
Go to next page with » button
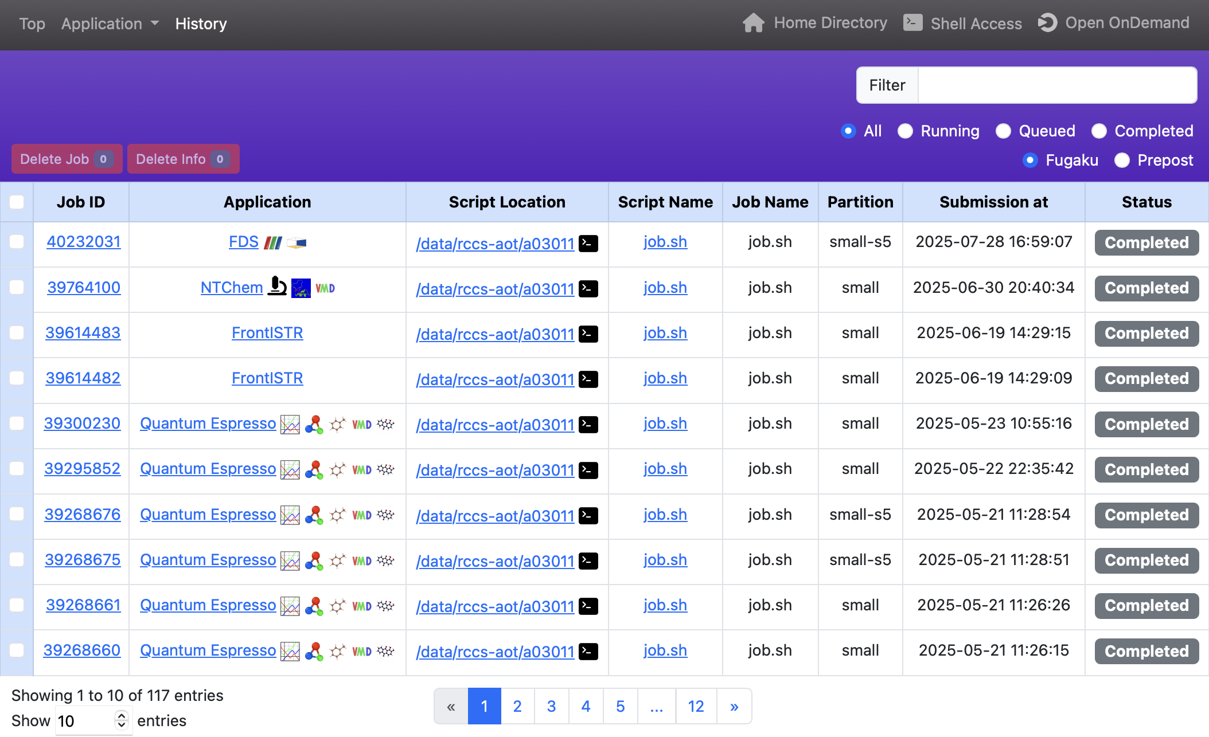click(734, 706)
